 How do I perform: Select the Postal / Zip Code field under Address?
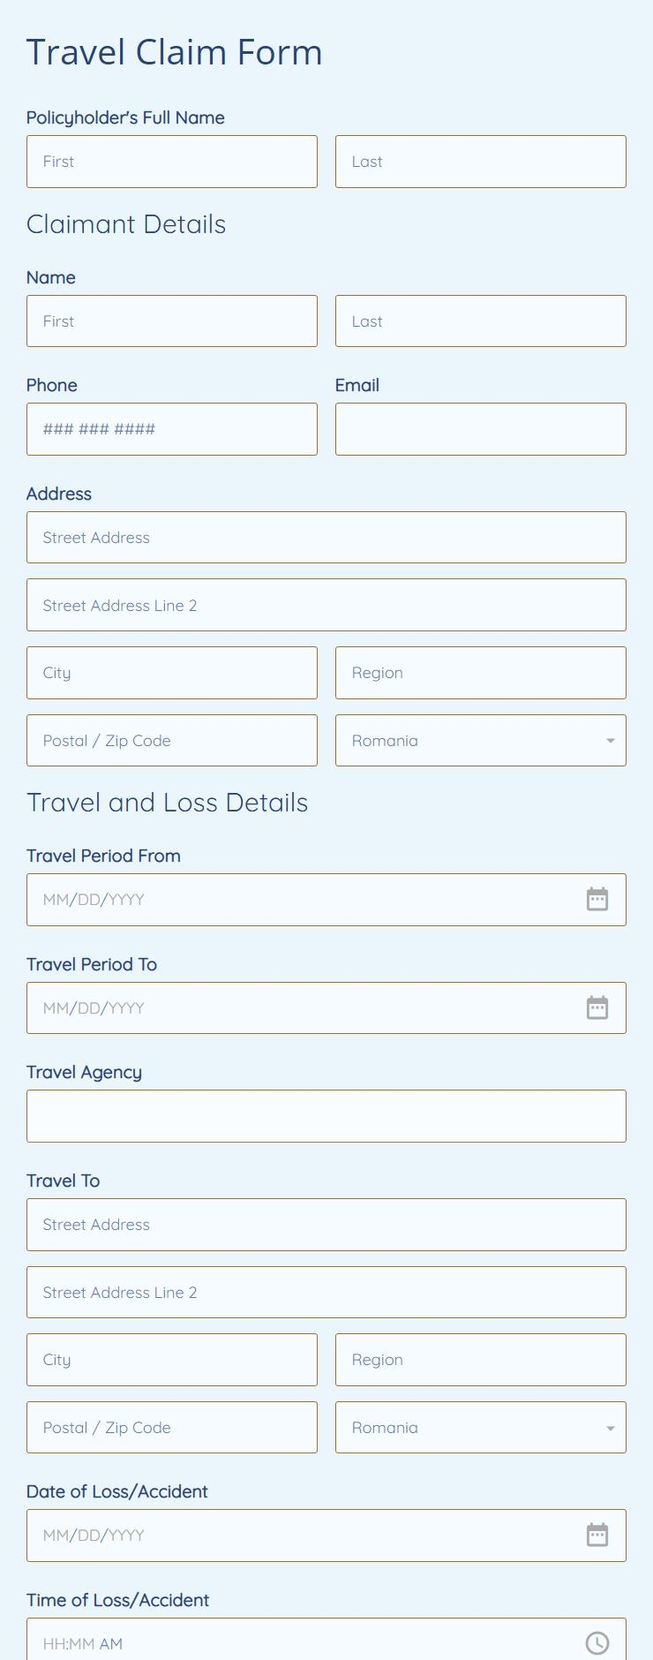click(171, 740)
